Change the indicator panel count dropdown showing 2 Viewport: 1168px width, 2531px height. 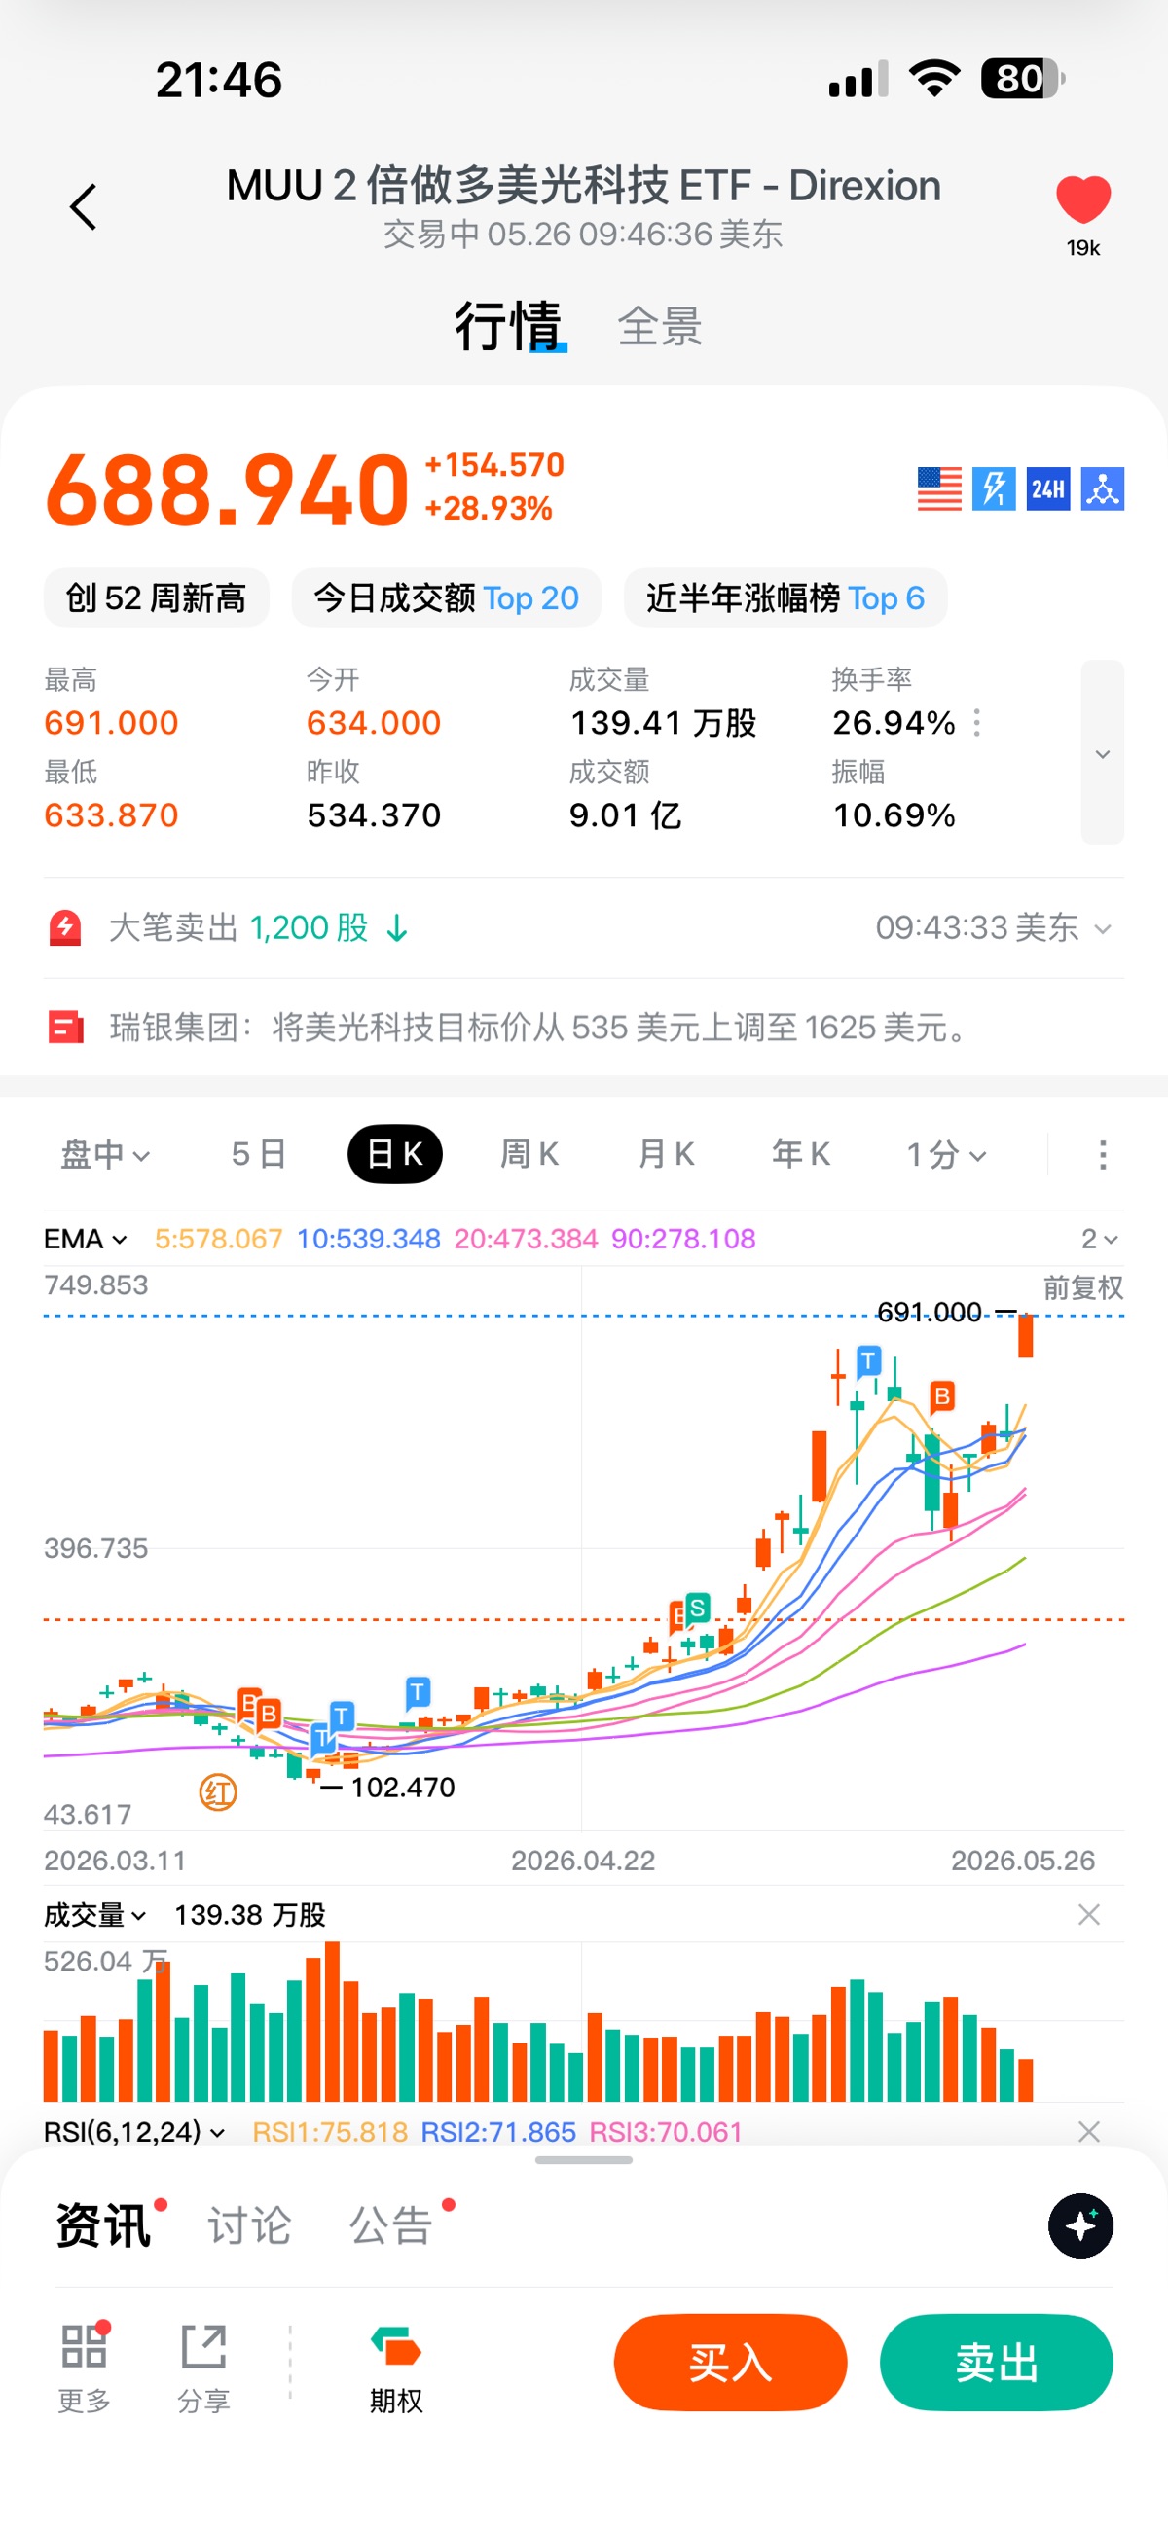(1099, 1239)
